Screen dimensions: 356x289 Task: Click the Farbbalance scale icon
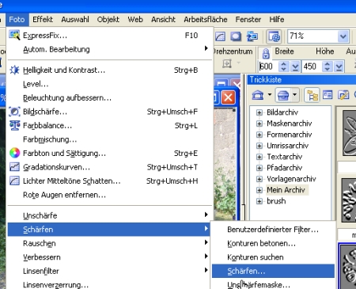click(14, 125)
